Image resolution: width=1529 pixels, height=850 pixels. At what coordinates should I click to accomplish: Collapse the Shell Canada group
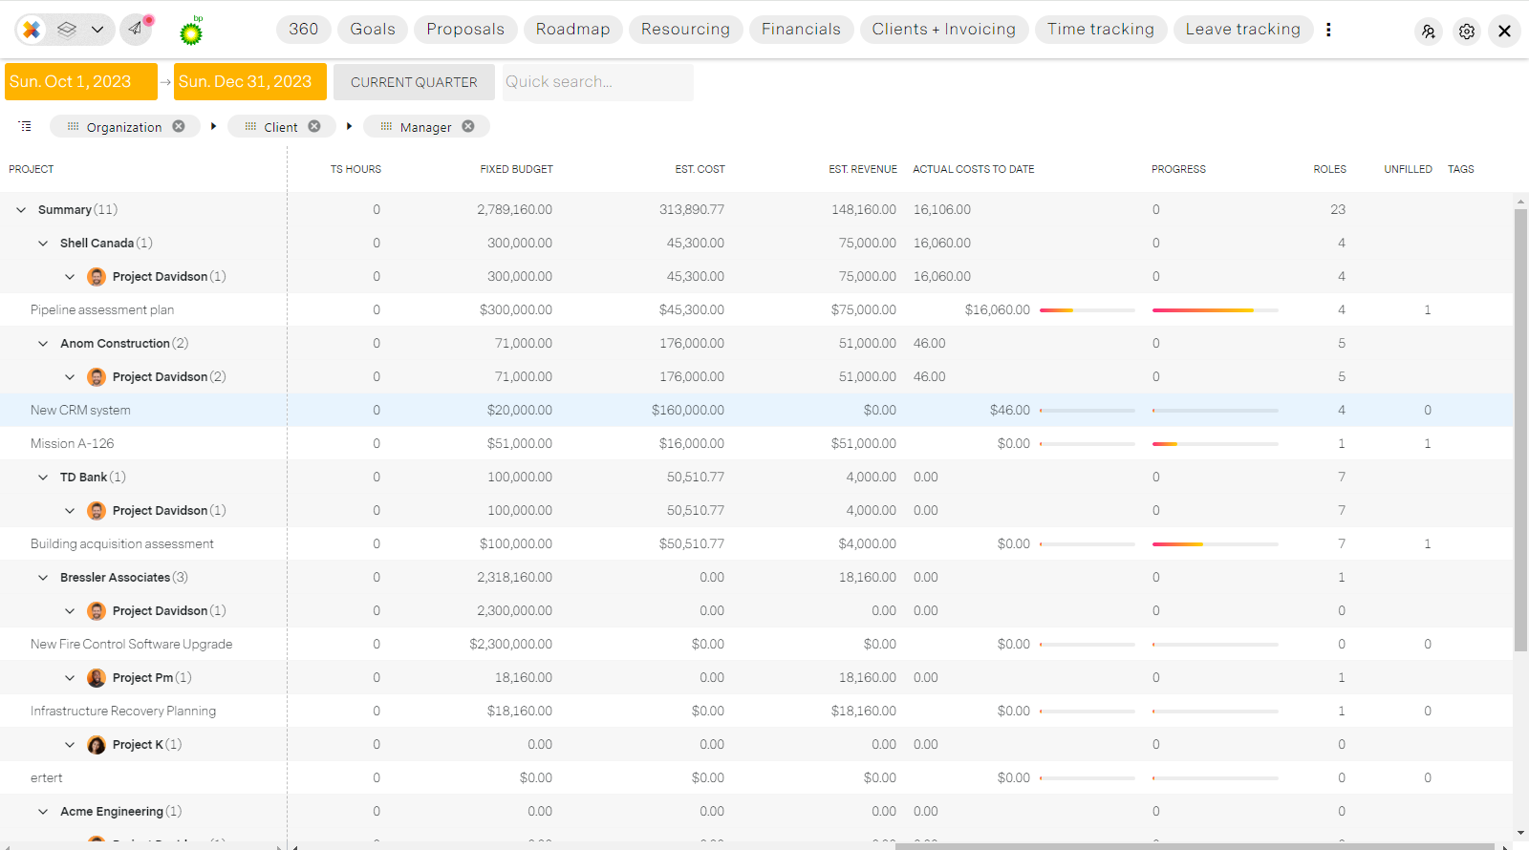coord(43,244)
